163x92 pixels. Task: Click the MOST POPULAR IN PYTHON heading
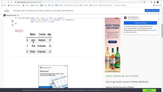(x=122, y=76)
